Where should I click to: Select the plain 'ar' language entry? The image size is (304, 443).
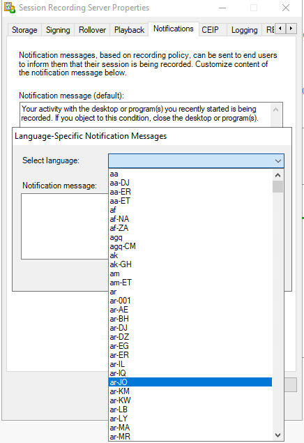point(190,292)
